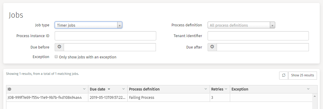The width and height of the screenshot is (323, 109).
Task: Expand the Job type dropdown
Action: point(89,25)
